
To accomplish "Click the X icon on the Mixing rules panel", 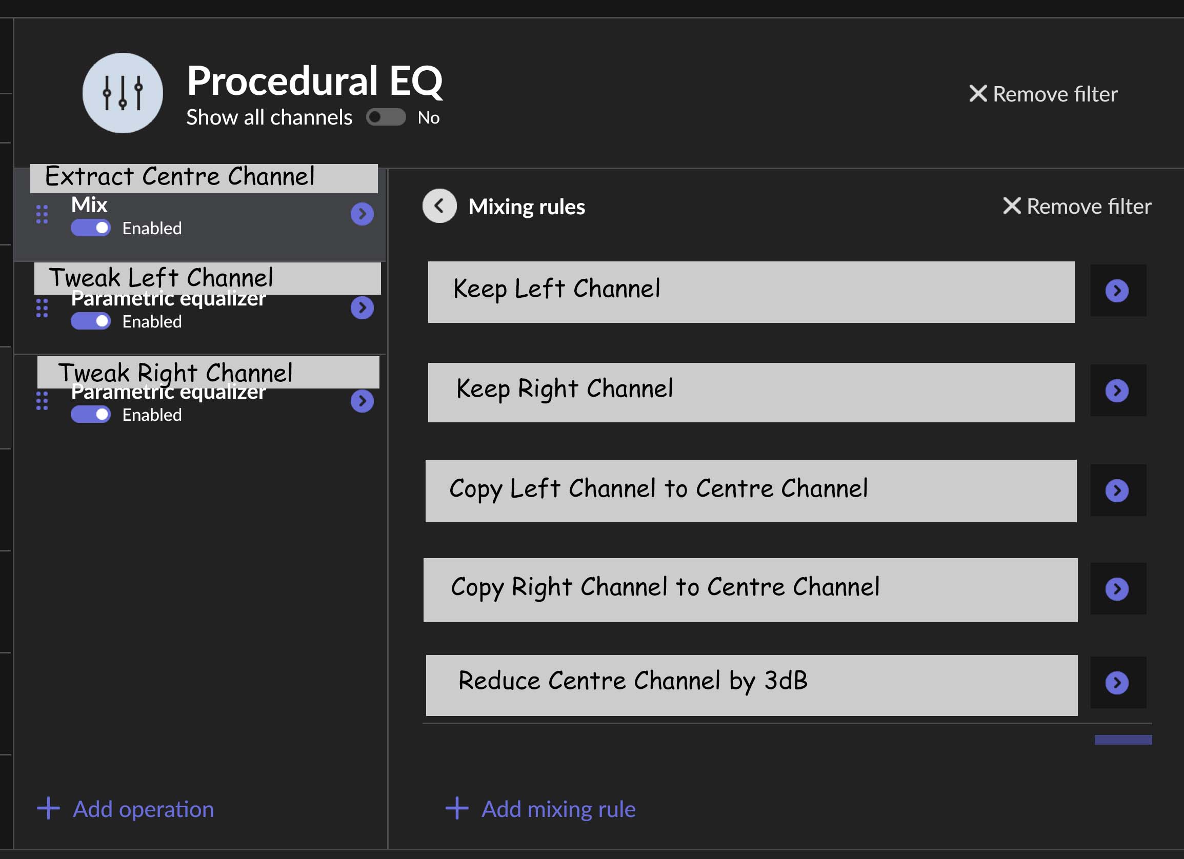I will (1011, 206).
